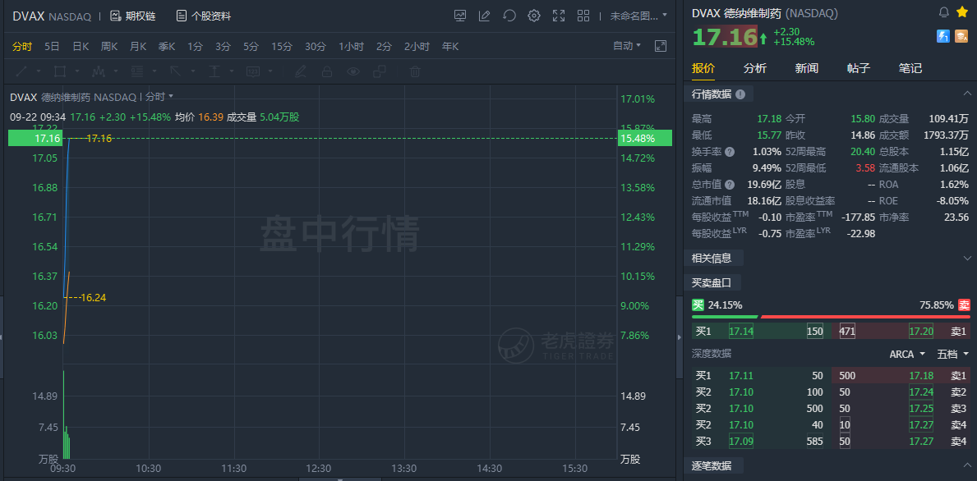Expand the 相关信息 section
The width and height of the screenshot is (977, 481).
point(967,258)
